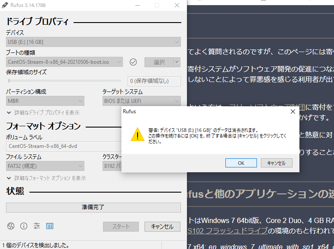Click the 選択 button
The height and width of the screenshot is (249, 334).
pos(159,62)
